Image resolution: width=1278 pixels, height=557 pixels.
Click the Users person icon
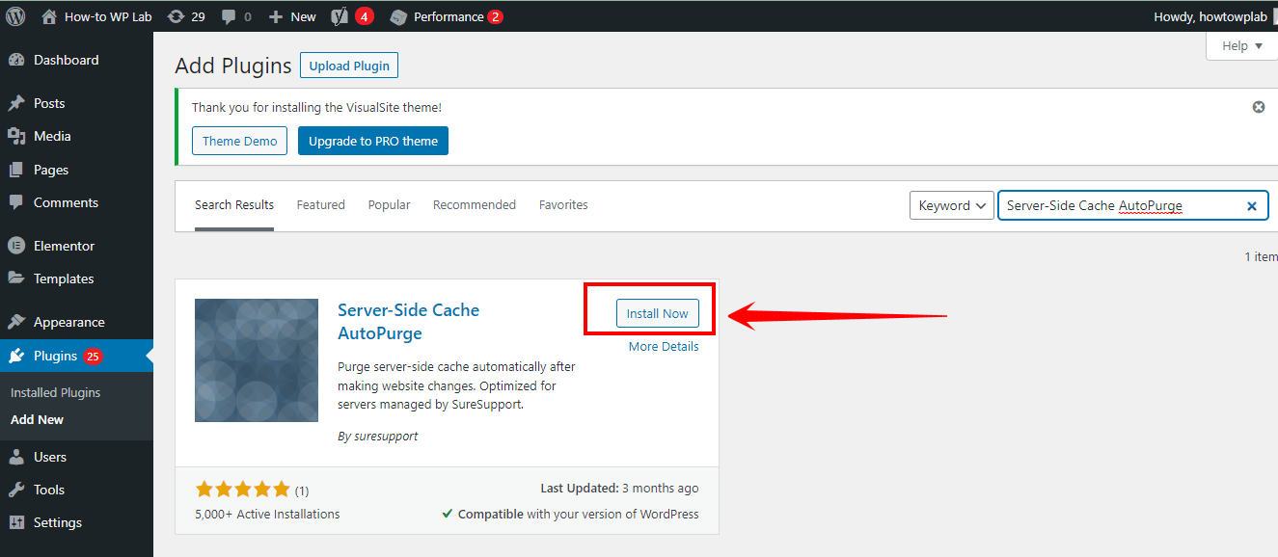[x=16, y=457]
